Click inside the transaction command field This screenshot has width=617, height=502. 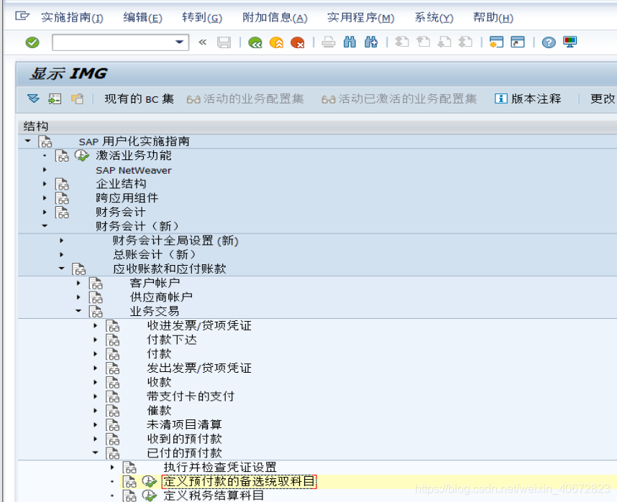coord(114,42)
